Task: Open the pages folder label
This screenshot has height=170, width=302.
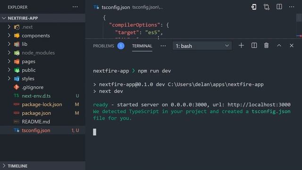Action: tap(28, 62)
